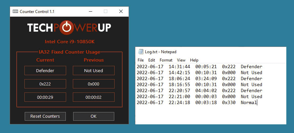Image resolution: width=294 pixels, height=133 pixels.
Task: Click the Current 0x222 value box
Action: point(45,84)
